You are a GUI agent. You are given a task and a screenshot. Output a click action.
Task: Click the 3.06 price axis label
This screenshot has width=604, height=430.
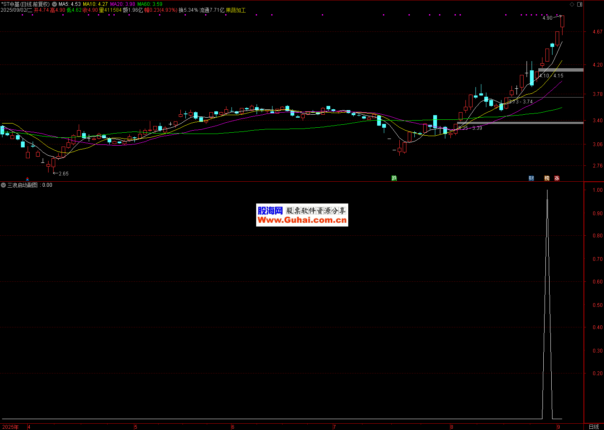(597, 144)
